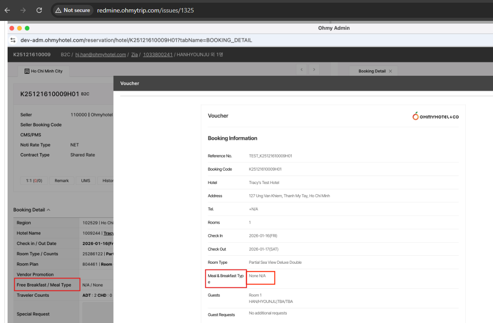
Task: Click the redmine address bar URL
Action: [x=145, y=10]
